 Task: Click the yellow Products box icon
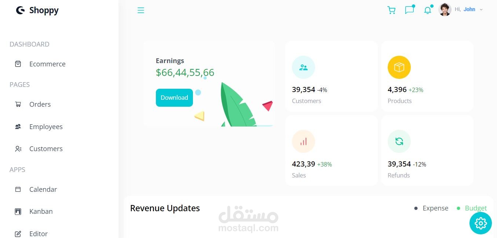tap(399, 67)
